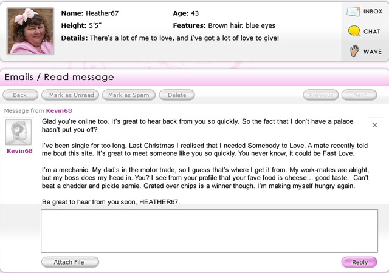Open Kevin68 link in the 'Message from' line
Viewport: 389px width, 273px height.
58,110
